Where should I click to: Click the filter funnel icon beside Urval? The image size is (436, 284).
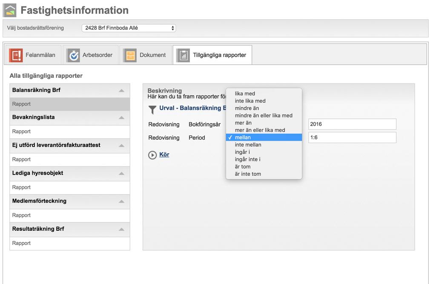pos(152,109)
